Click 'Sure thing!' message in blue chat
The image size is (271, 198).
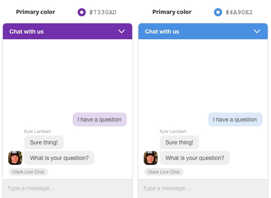click(x=179, y=142)
